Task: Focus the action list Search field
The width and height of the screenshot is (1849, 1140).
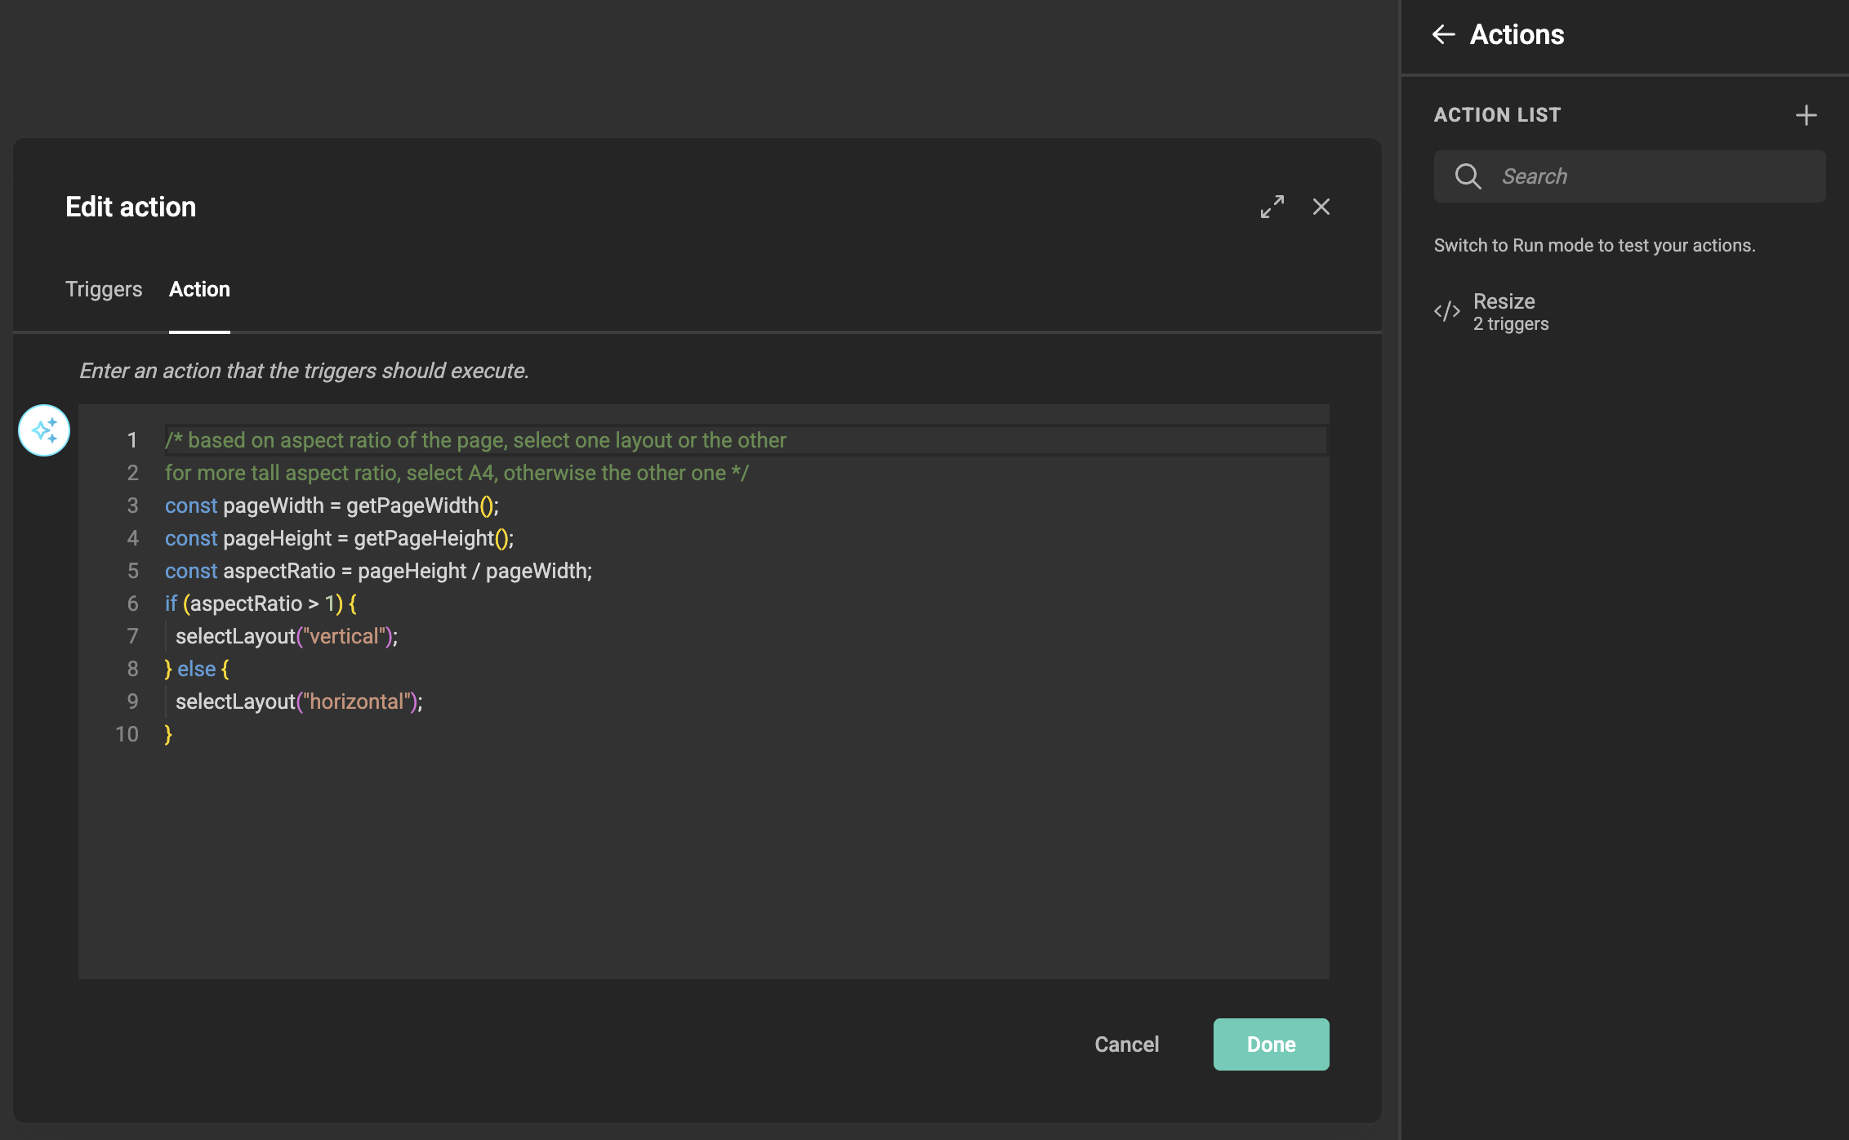Action: tap(1629, 176)
